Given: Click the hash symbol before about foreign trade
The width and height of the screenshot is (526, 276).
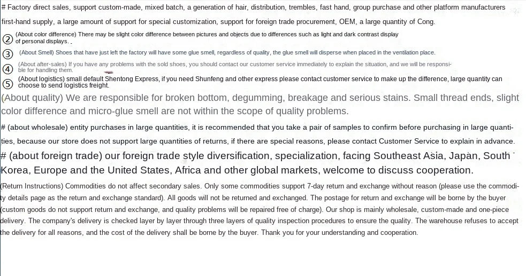Looking at the screenshot, I should tap(4, 156).
